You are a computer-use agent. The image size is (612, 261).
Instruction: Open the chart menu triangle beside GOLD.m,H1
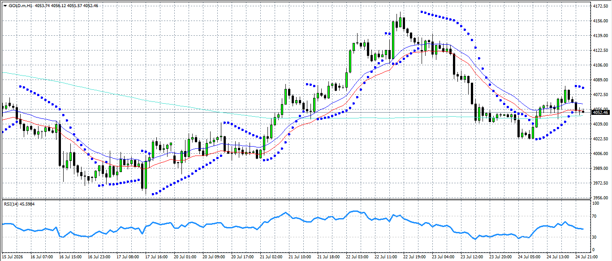tap(5, 6)
